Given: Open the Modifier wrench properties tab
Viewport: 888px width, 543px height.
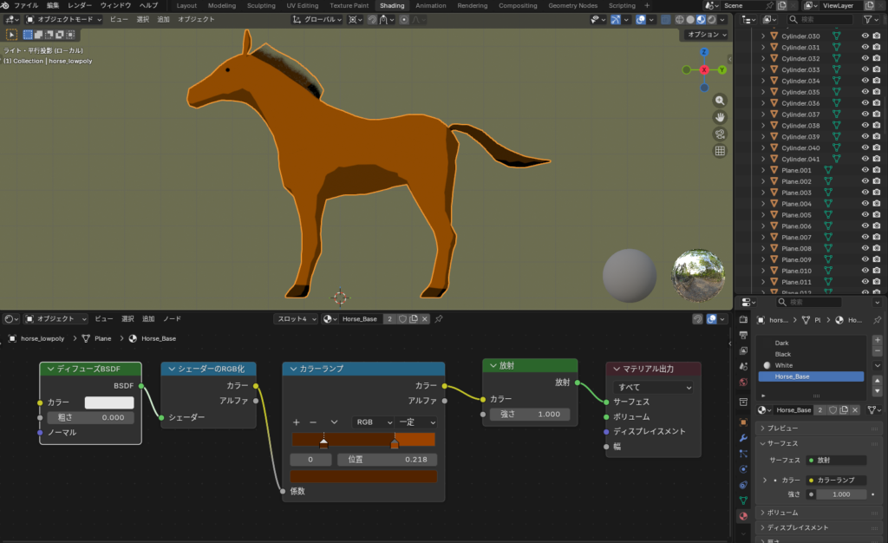Looking at the screenshot, I should tap(743, 438).
